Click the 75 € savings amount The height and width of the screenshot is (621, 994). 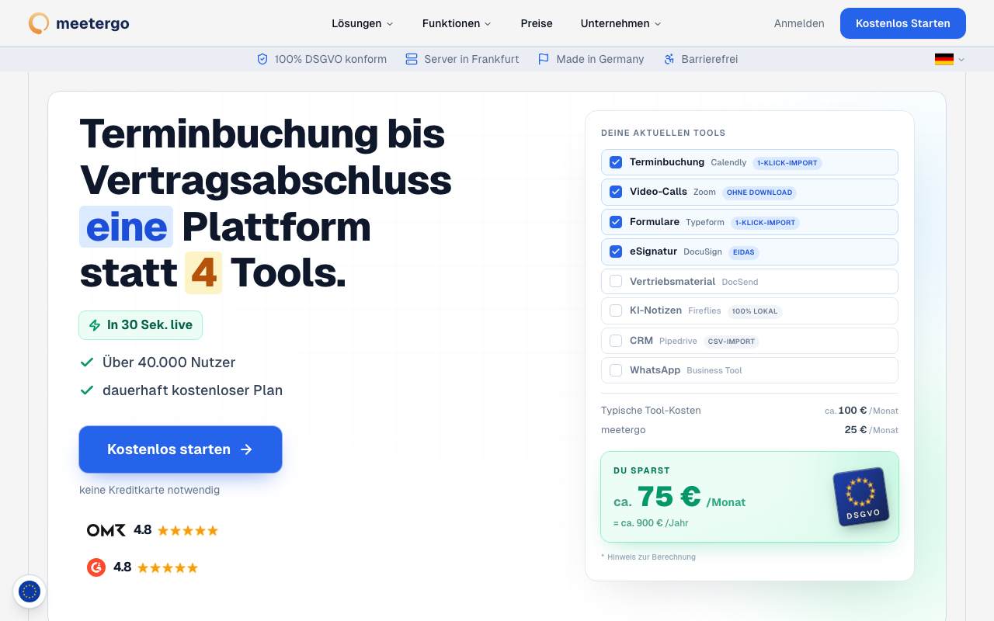click(x=669, y=497)
